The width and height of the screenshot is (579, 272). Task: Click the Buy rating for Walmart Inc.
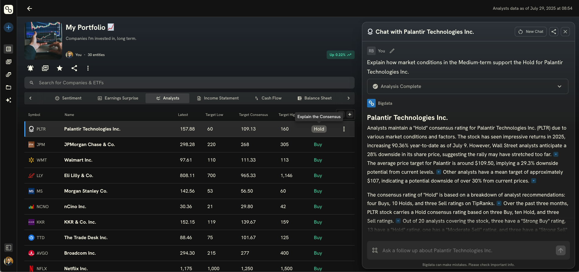tap(318, 160)
